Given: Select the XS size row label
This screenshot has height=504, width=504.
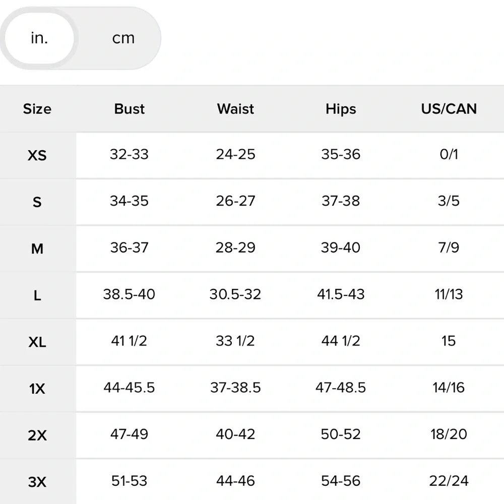Looking at the screenshot, I should click(x=37, y=156).
